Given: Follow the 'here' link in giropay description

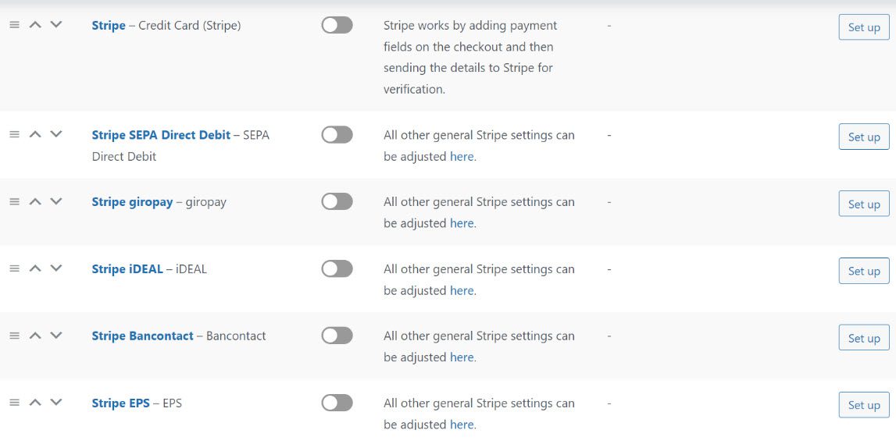Looking at the screenshot, I should [x=462, y=223].
